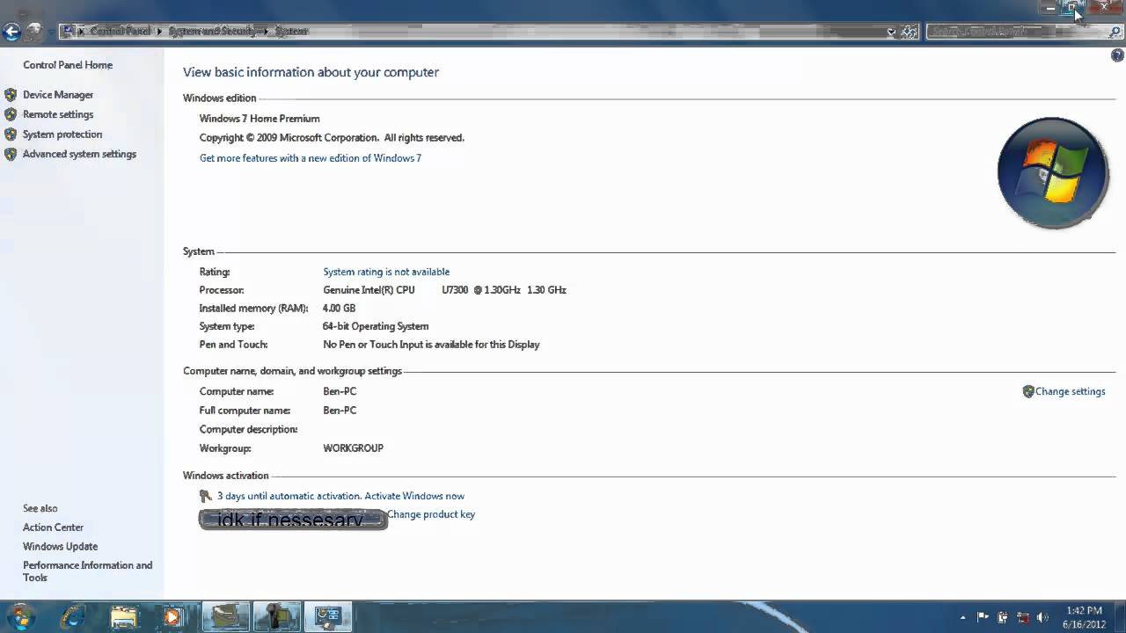
Task: Refresh the address bar
Action: click(x=910, y=32)
